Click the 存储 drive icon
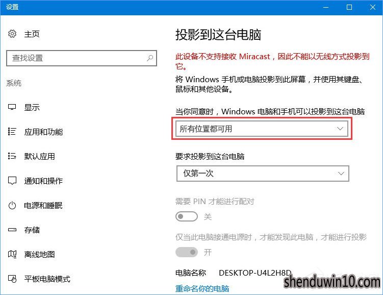This screenshot has width=383, height=295. [12, 230]
